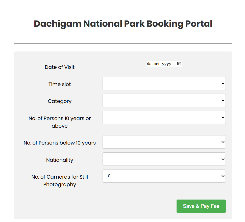Click the Date of Visit label

[x=60, y=67]
